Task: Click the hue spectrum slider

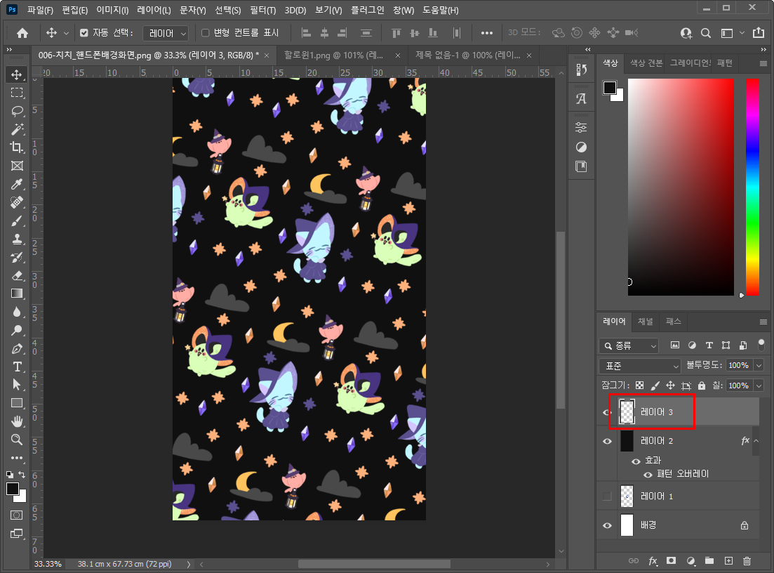Action: [752, 187]
